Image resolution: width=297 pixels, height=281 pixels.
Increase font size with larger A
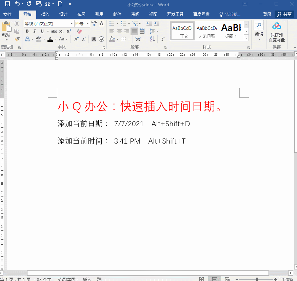pyautogui.click(x=76, y=39)
